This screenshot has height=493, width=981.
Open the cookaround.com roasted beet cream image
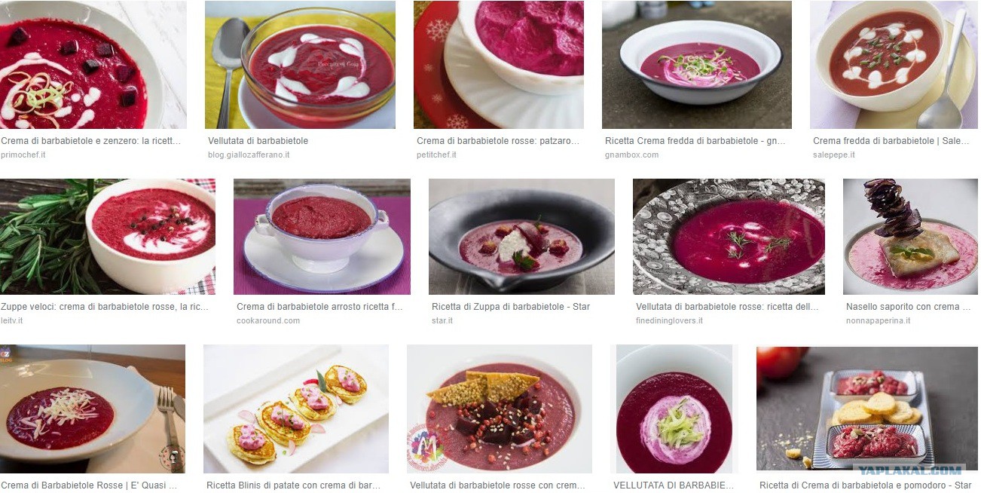pyautogui.click(x=322, y=237)
